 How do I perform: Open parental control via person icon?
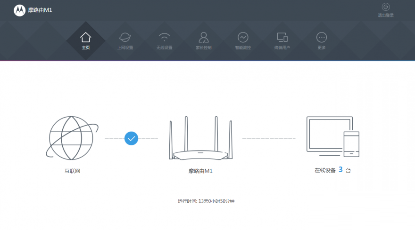click(204, 37)
